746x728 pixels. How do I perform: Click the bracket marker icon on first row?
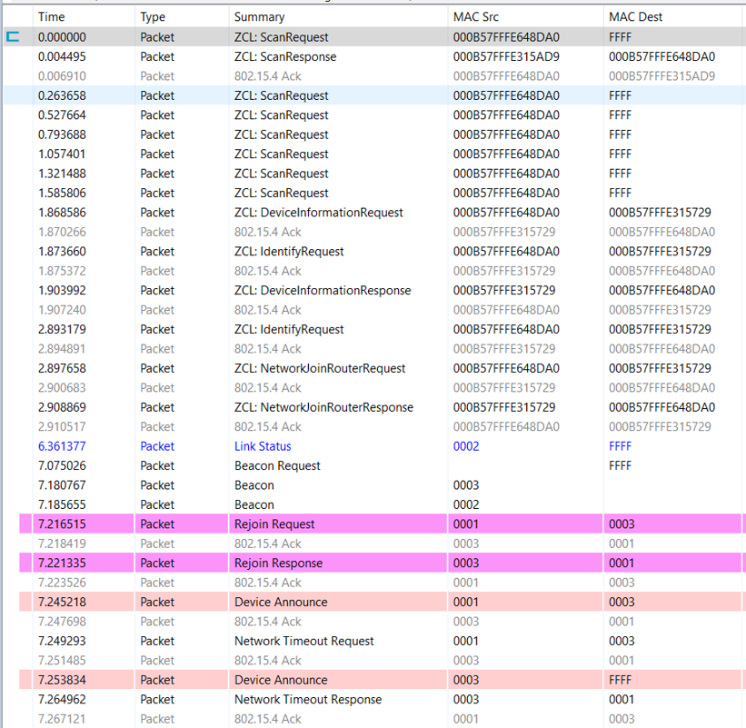tap(13, 37)
